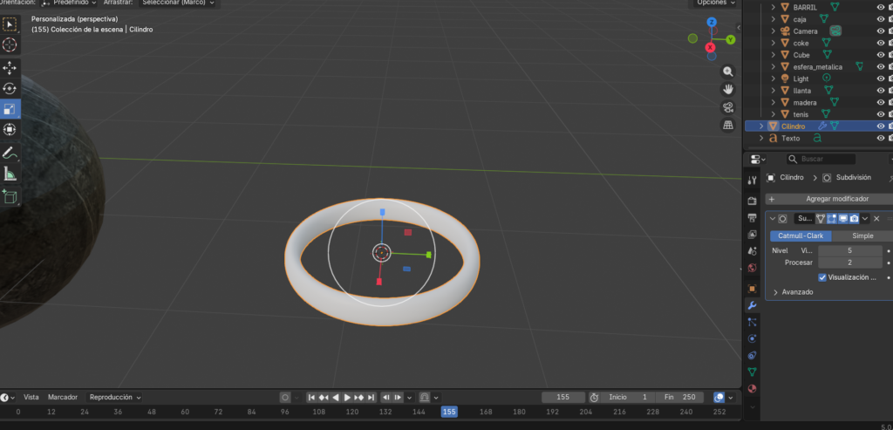Switch to camera view using camera icon
The image size is (893, 430).
tap(727, 107)
